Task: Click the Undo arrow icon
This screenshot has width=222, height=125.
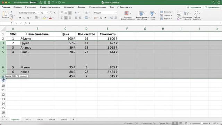Action: point(53,2)
